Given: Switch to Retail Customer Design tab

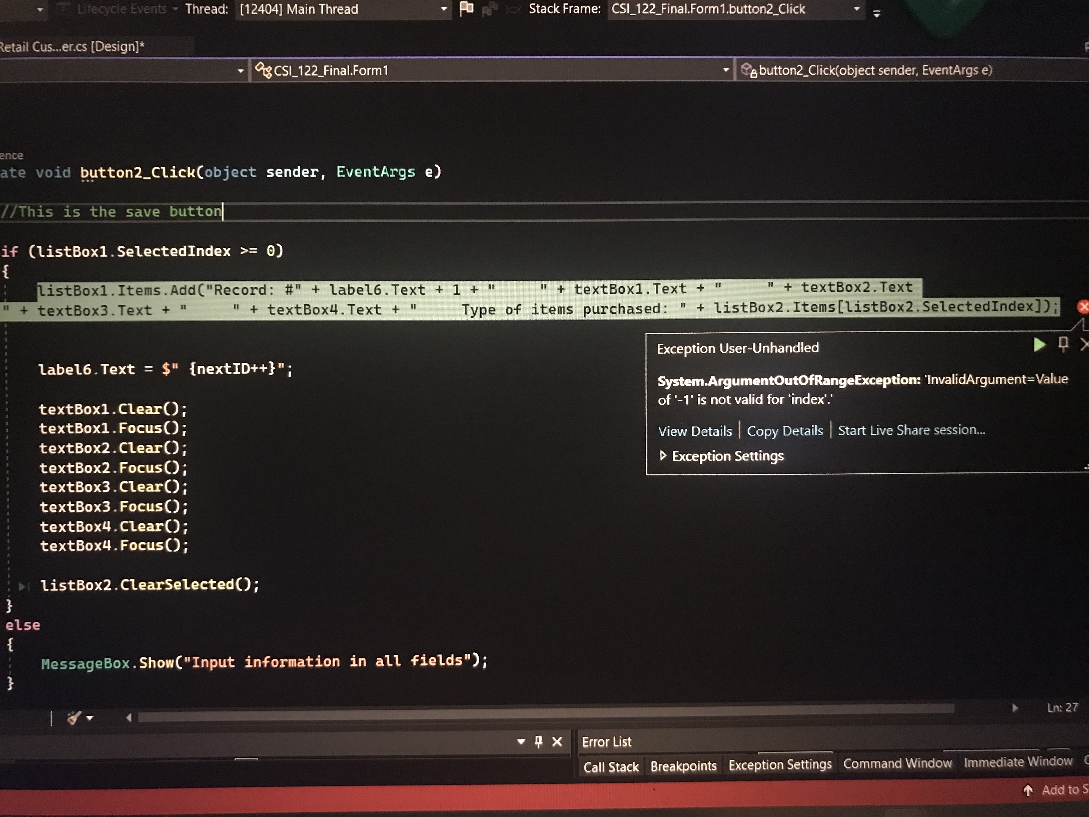Looking at the screenshot, I should coord(72,47).
